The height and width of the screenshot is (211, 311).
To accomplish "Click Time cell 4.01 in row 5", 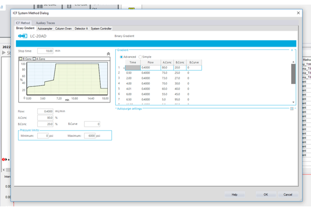I will click(133, 89).
